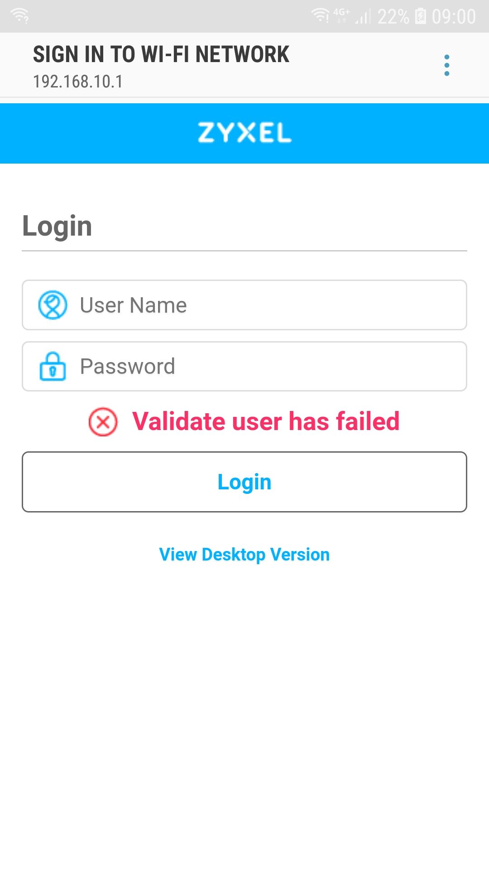Tap the Sign in to Wi-Fi Network title
Viewport: 489px width, 870px height.
(161, 54)
